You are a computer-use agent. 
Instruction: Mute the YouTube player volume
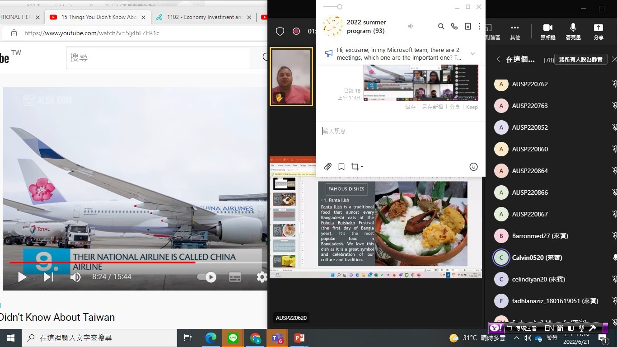75,277
